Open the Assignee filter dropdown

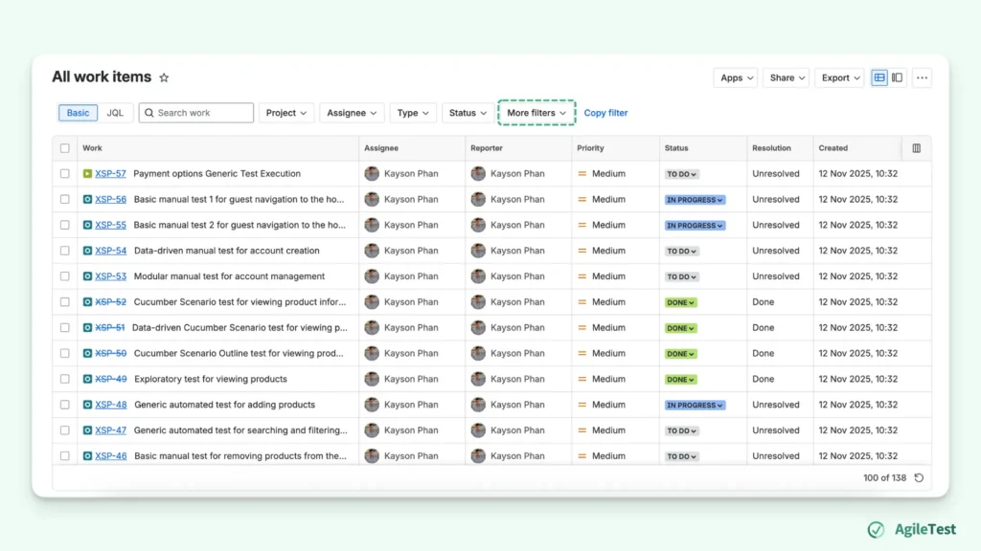[x=352, y=113]
